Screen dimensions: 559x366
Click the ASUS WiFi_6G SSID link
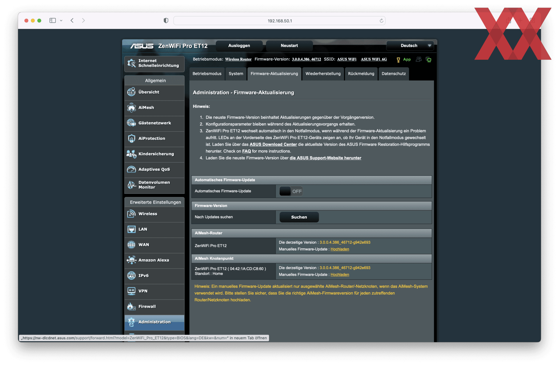click(x=374, y=59)
